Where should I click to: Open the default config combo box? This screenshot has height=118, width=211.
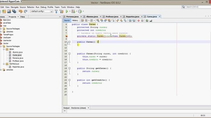[x=42, y=11]
